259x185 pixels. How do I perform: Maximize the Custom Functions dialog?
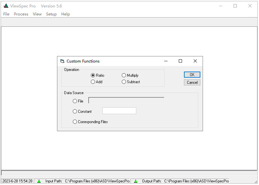180,61
